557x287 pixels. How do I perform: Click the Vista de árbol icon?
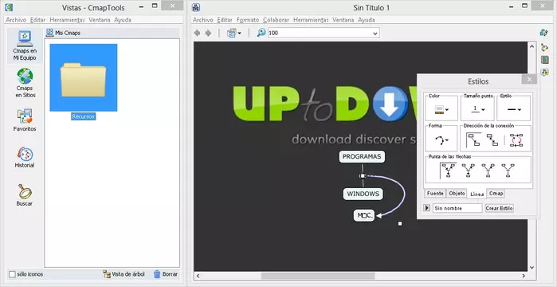click(107, 274)
